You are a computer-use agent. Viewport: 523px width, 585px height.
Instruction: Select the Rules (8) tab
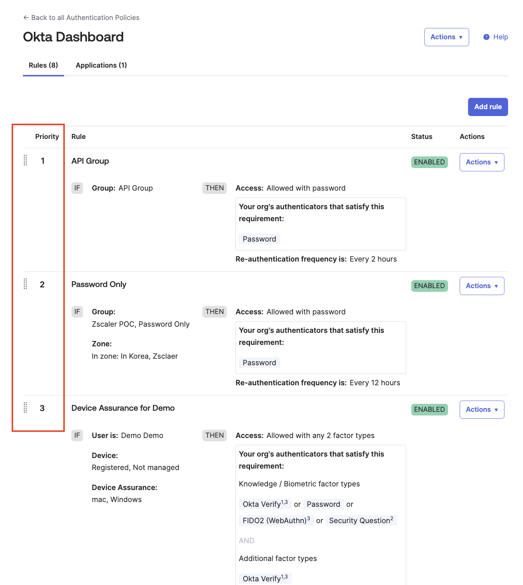[43, 65]
